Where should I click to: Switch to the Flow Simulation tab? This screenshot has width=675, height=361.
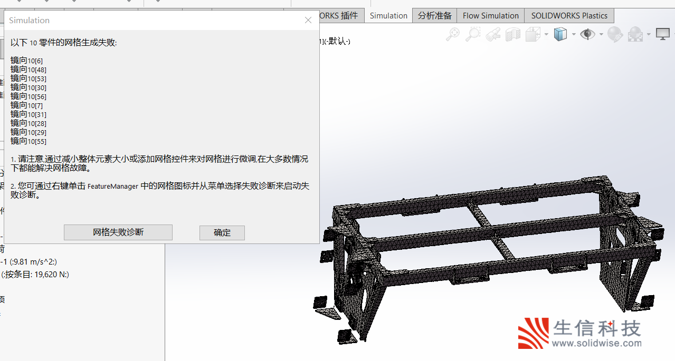click(x=490, y=16)
